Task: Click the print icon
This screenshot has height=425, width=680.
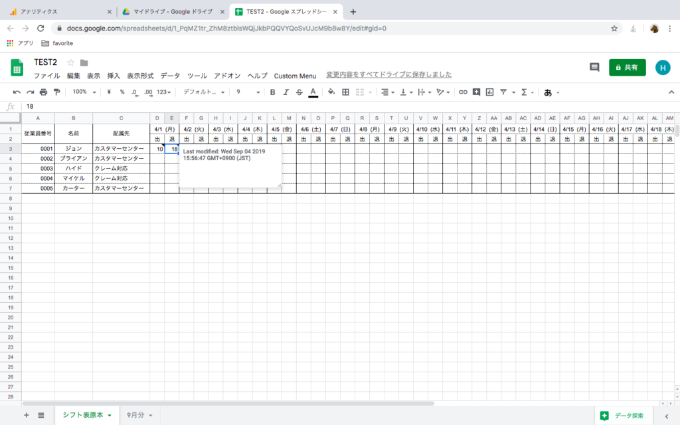Action: click(x=43, y=92)
